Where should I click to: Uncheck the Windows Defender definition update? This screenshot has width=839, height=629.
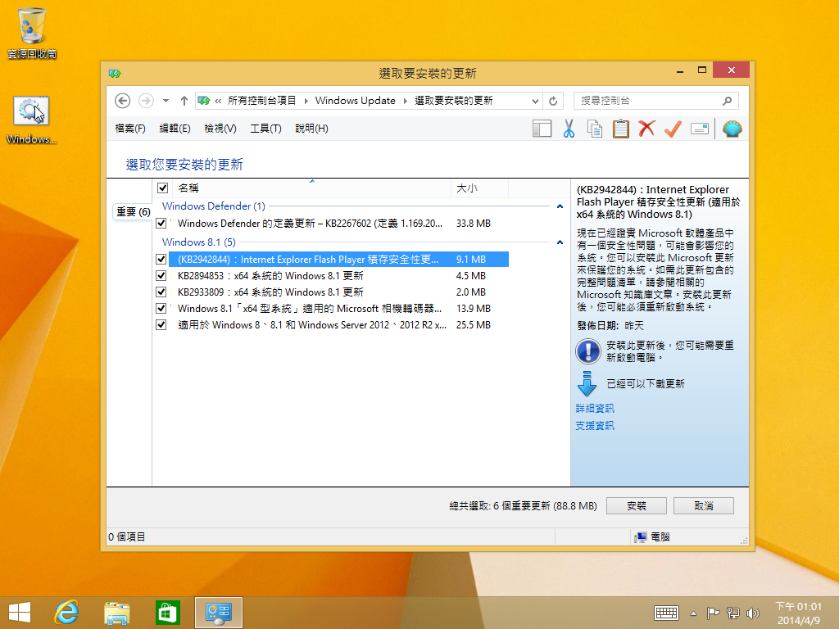coord(161,223)
